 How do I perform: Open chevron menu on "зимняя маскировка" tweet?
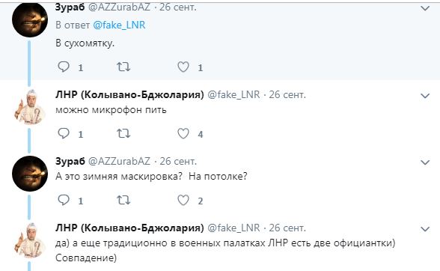coord(425,162)
